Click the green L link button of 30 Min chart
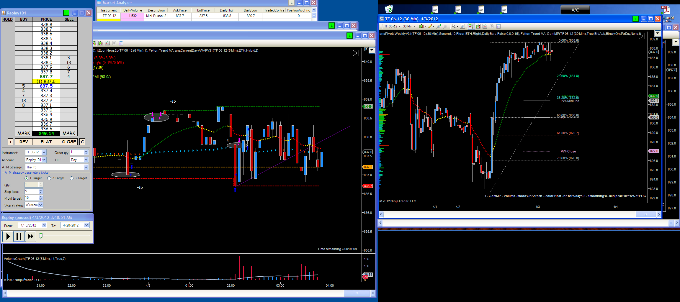Viewport: 680px width, 302px height. click(635, 19)
